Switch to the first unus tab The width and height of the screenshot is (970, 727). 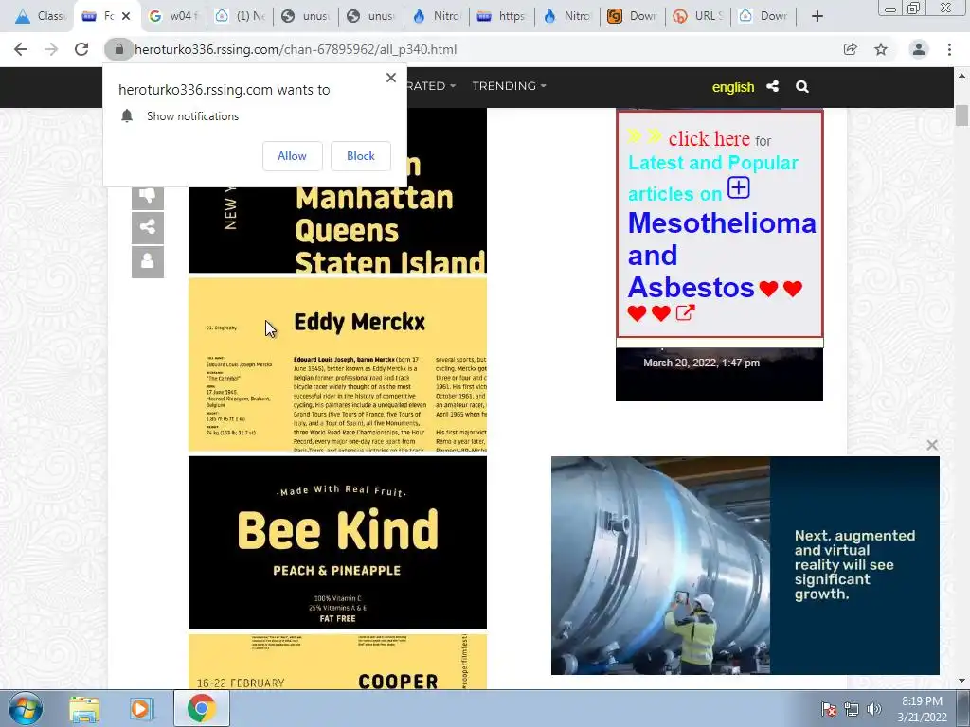coord(306,16)
